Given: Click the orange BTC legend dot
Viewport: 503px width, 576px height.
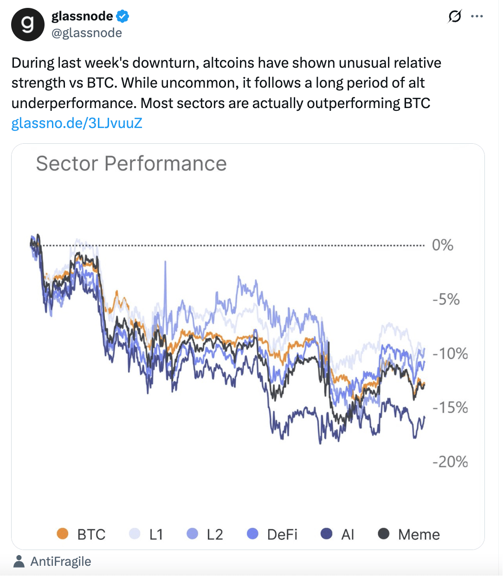Looking at the screenshot, I should click(62, 534).
